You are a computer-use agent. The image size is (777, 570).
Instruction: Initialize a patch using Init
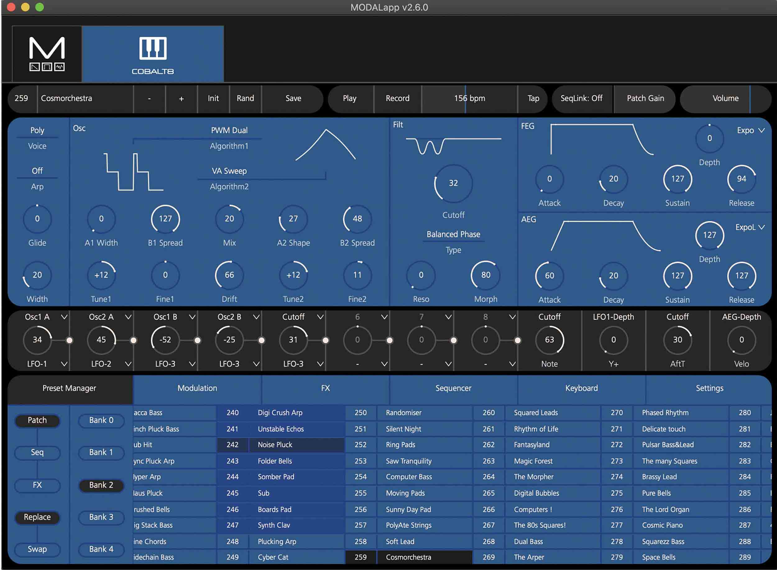pos(213,99)
